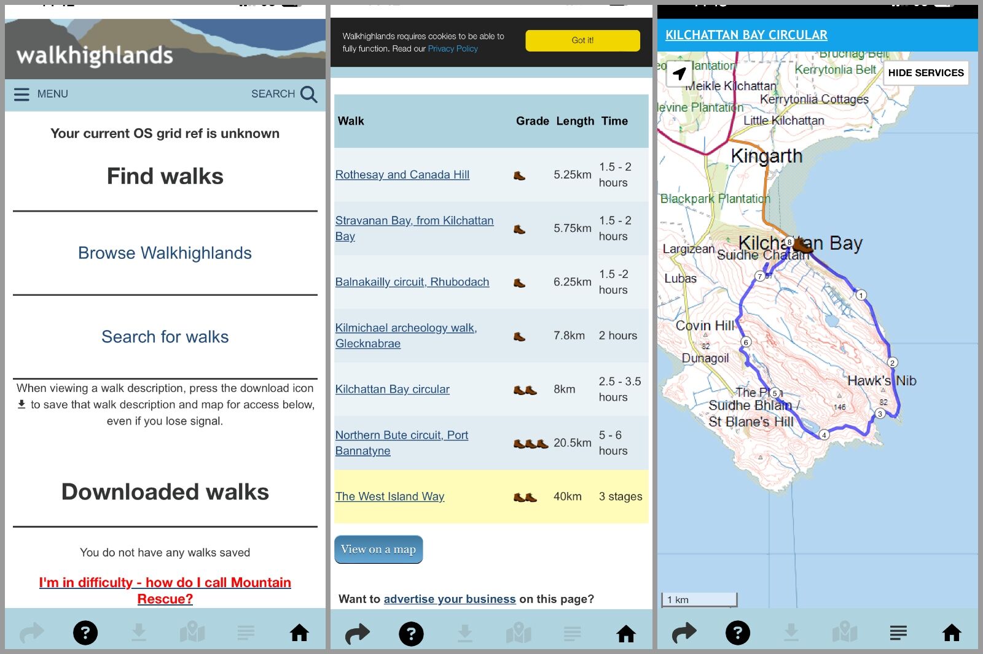
Task: Sort by the Walk column header
Action: (351, 121)
